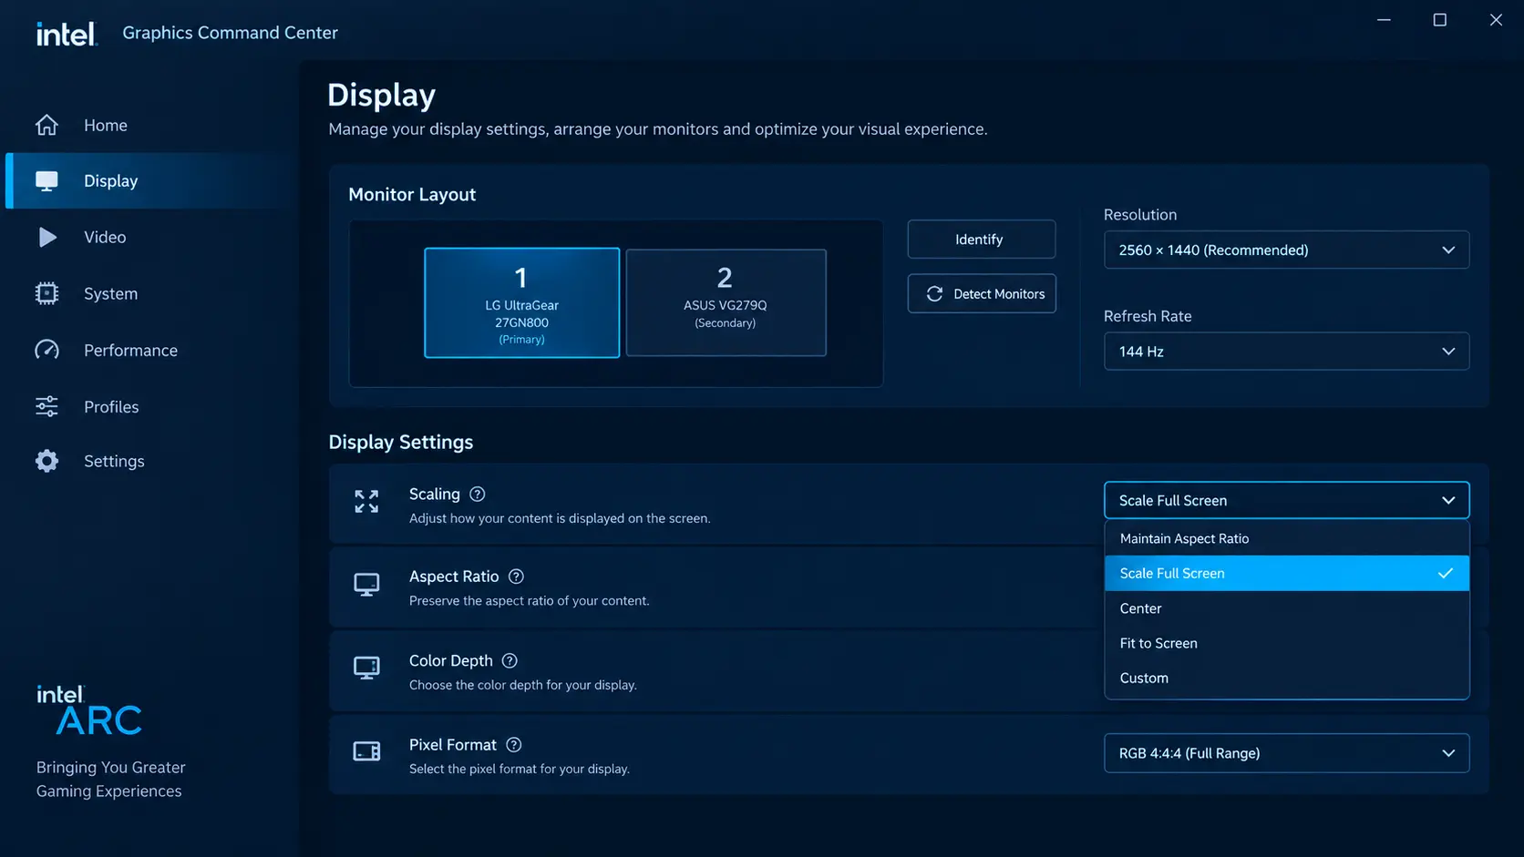Open the Settings section label
The height and width of the screenshot is (857, 1524).
pos(114,461)
